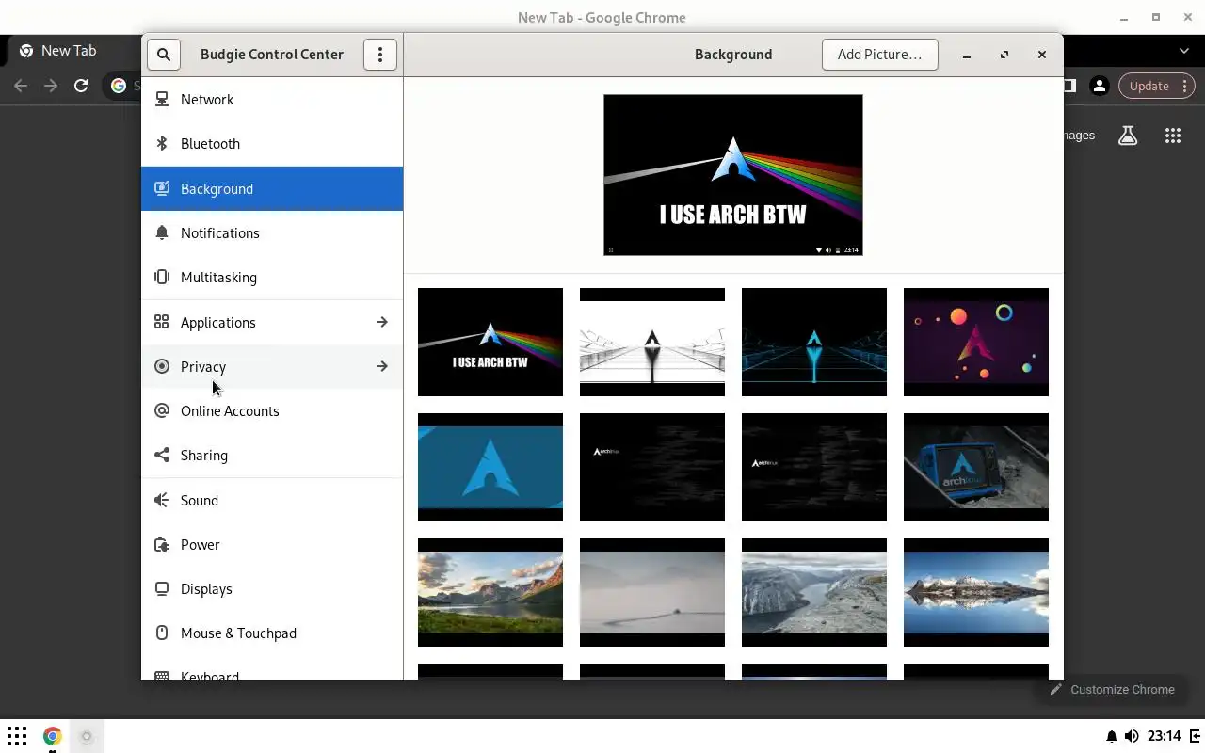The image size is (1205, 753).
Task: Choose the white grid Arch wallpaper
Action: 652,342
